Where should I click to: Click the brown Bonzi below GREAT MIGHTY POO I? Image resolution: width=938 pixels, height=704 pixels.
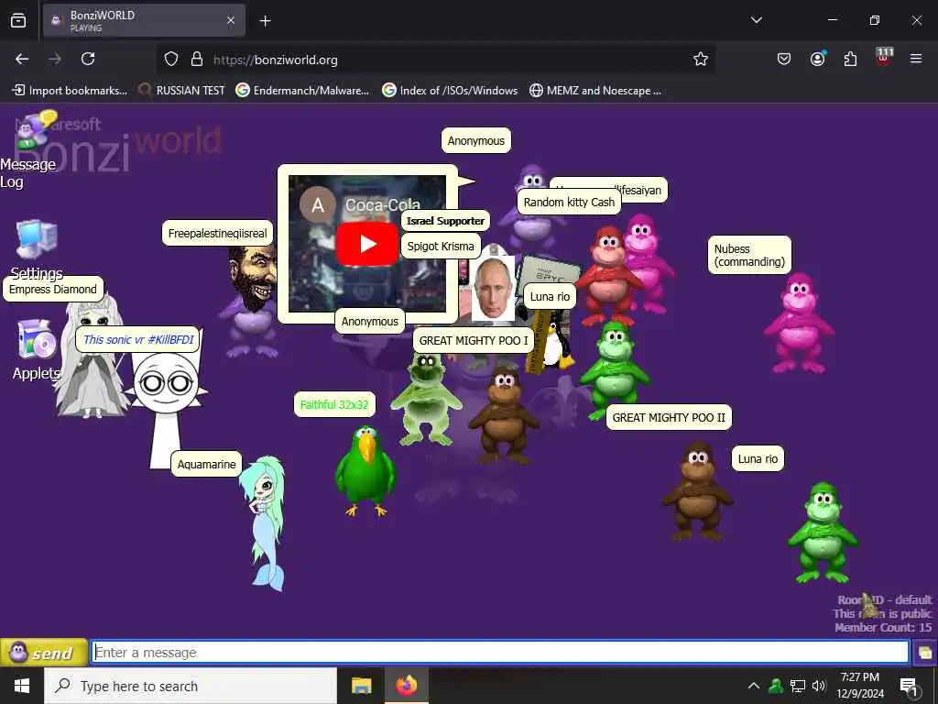tap(504, 416)
